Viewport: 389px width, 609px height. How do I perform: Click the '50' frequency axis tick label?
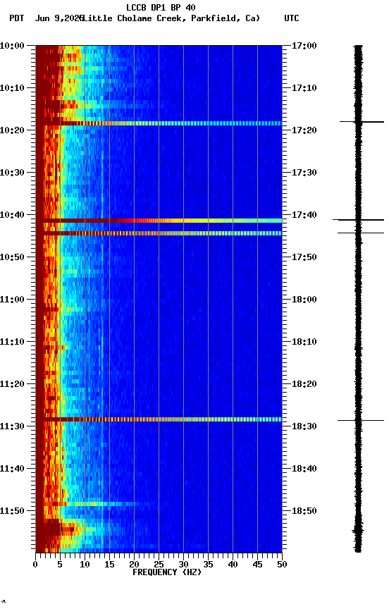click(282, 565)
